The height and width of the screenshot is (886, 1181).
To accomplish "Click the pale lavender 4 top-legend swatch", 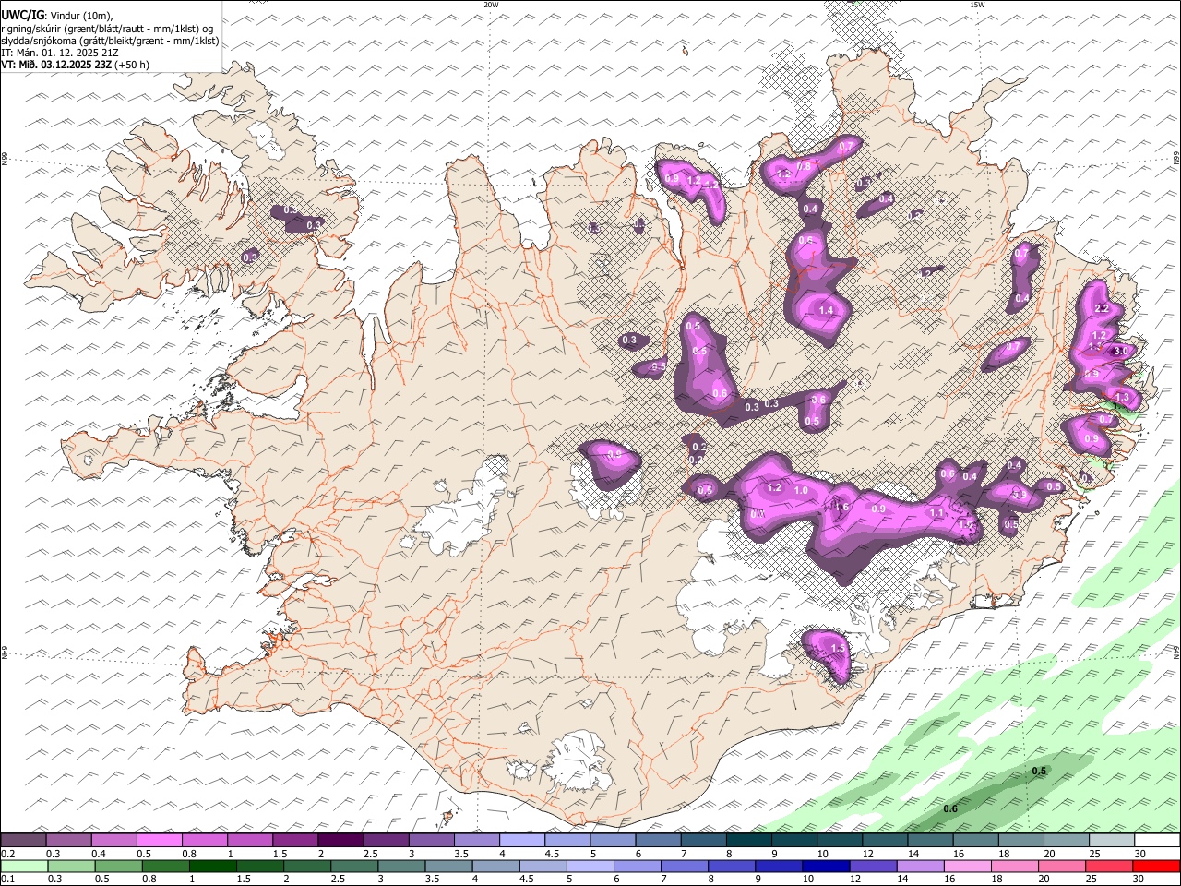I will click(521, 840).
